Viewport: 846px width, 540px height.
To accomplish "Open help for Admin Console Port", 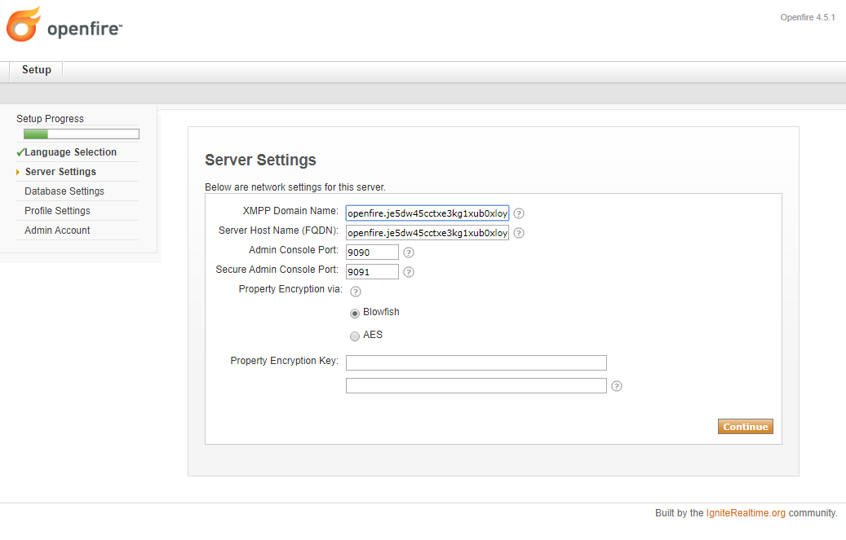I will click(x=408, y=252).
